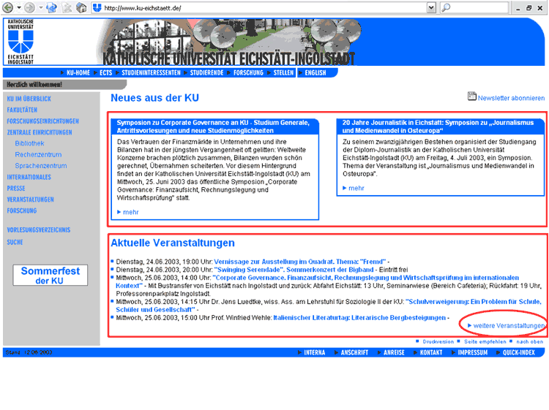Click the Newsletter abonnieren envelope icon
The height and width of the screenshot is (410, 549).
coord(472,96)
